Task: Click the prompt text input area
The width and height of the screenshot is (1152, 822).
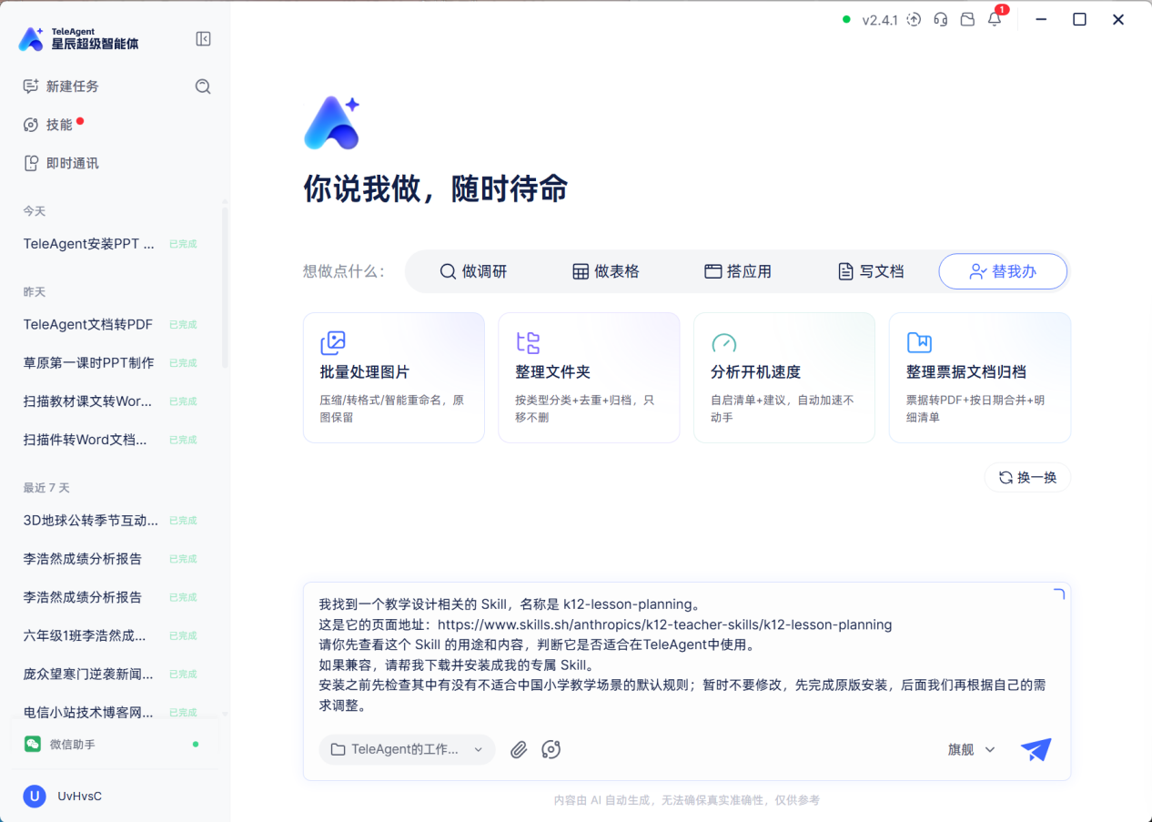Action: point(687,655)
